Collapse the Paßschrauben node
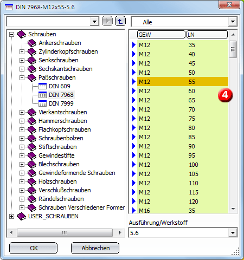 [x=22, y=77]
